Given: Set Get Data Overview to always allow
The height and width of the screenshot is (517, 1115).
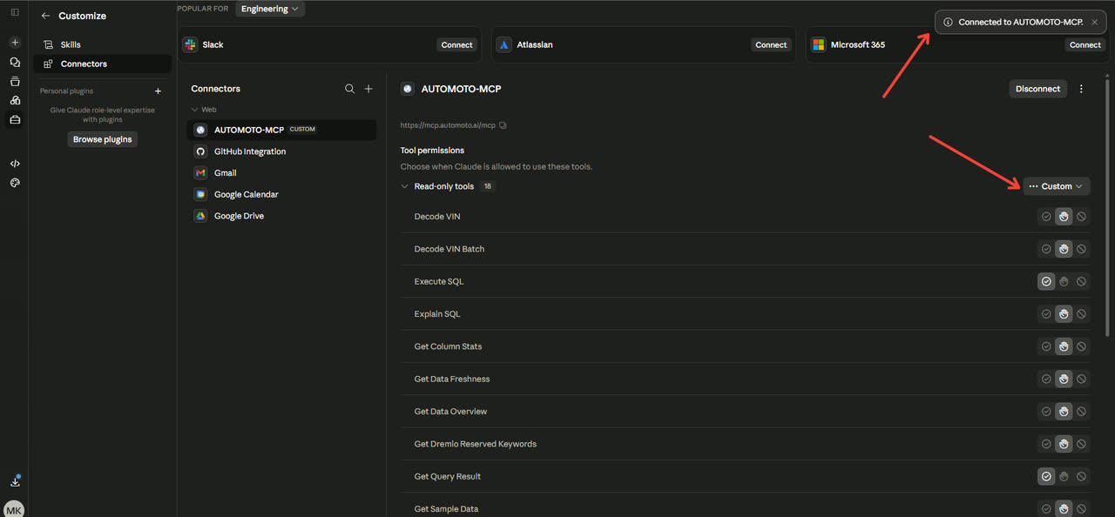Looking at the screenshot, I should tap(1046, 412).
